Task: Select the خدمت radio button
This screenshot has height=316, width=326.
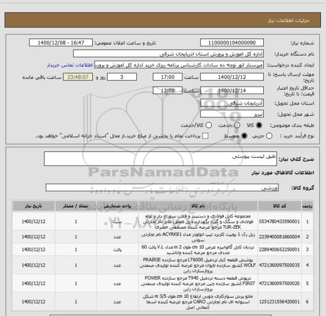Action: (x=237, y=125)
